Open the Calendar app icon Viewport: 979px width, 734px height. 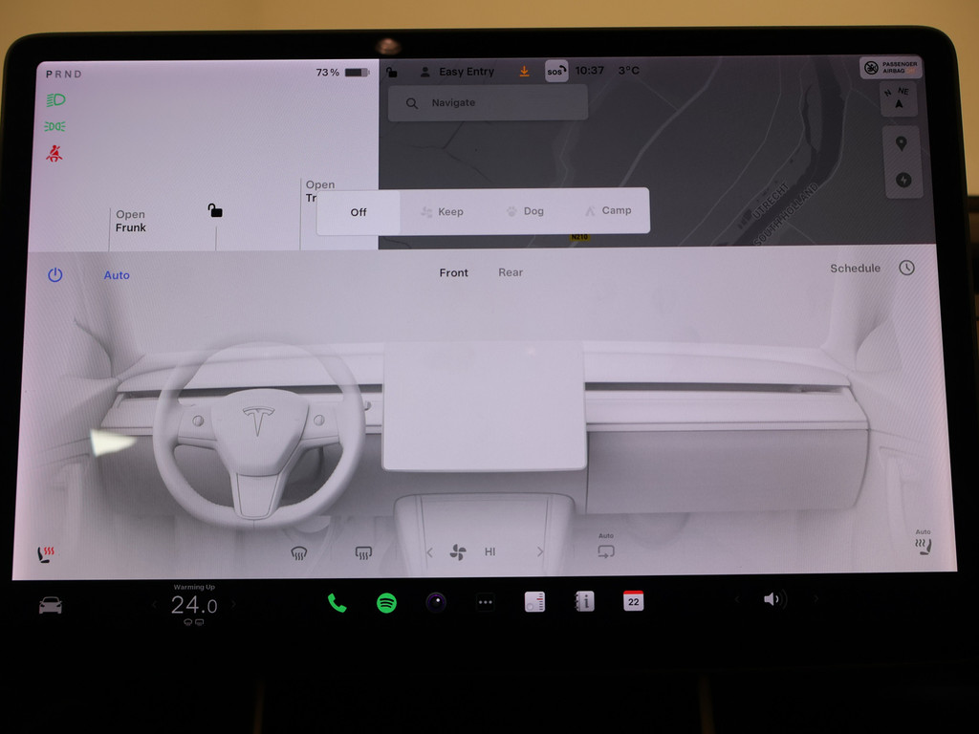pos(633,601)
